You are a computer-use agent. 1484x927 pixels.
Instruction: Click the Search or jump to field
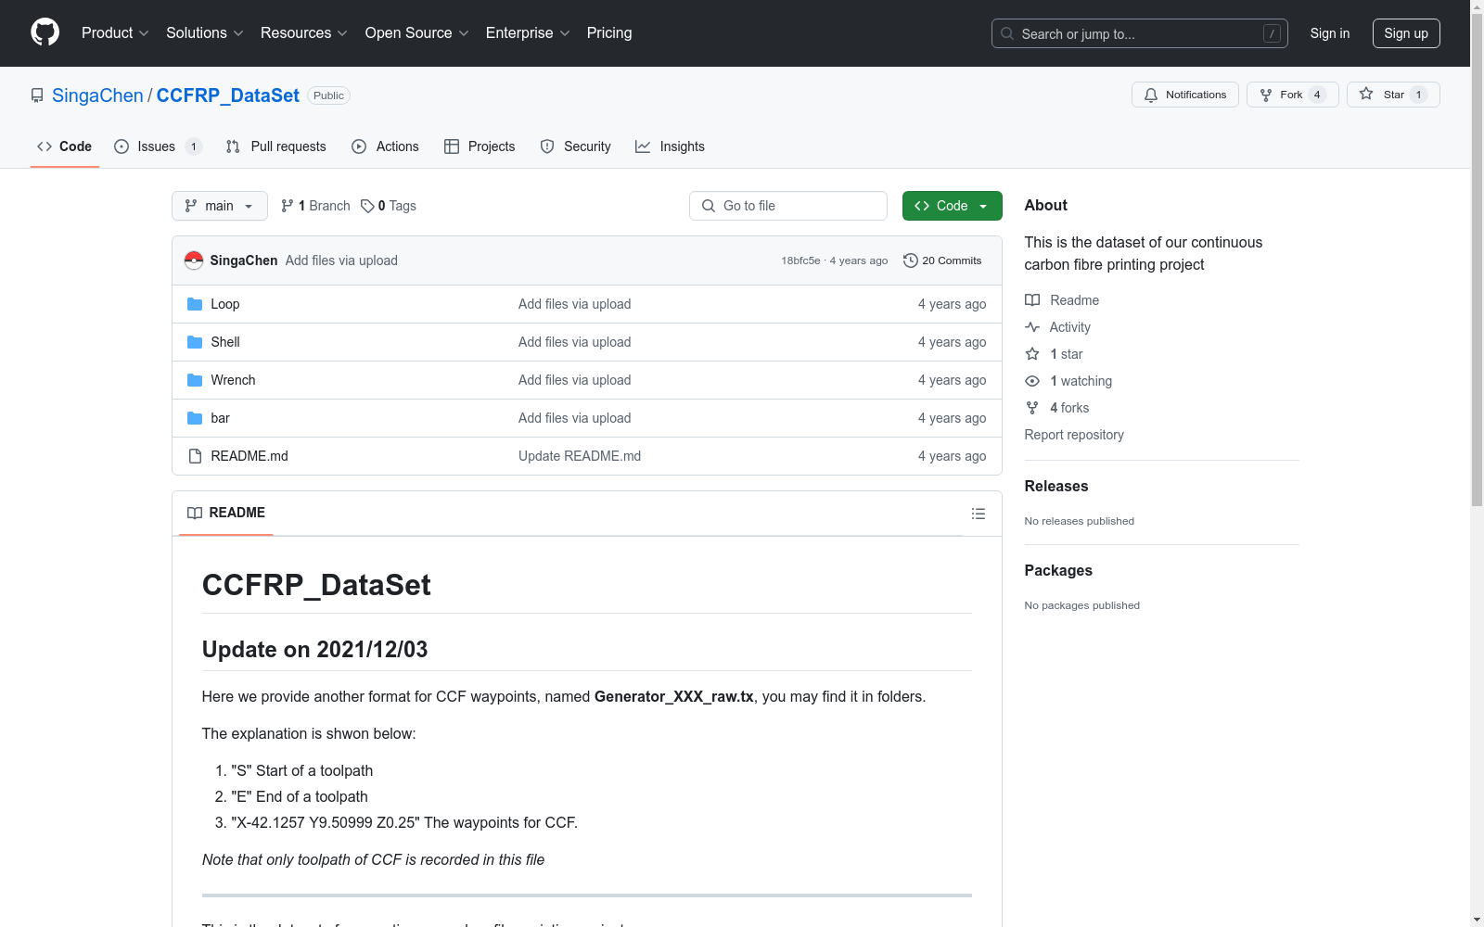pyautogui.click(x=1140, y=33)
